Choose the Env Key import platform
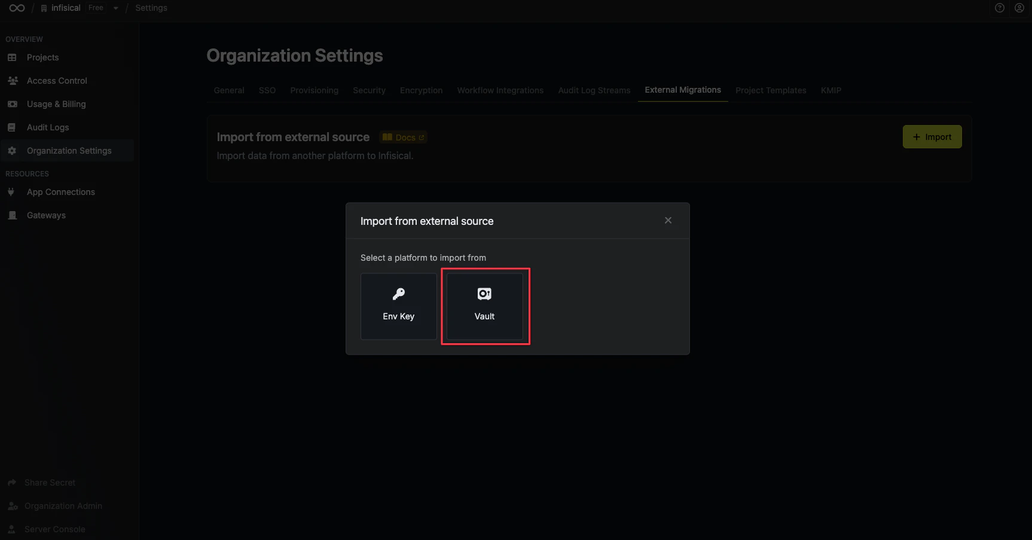 tap(399, 307)
